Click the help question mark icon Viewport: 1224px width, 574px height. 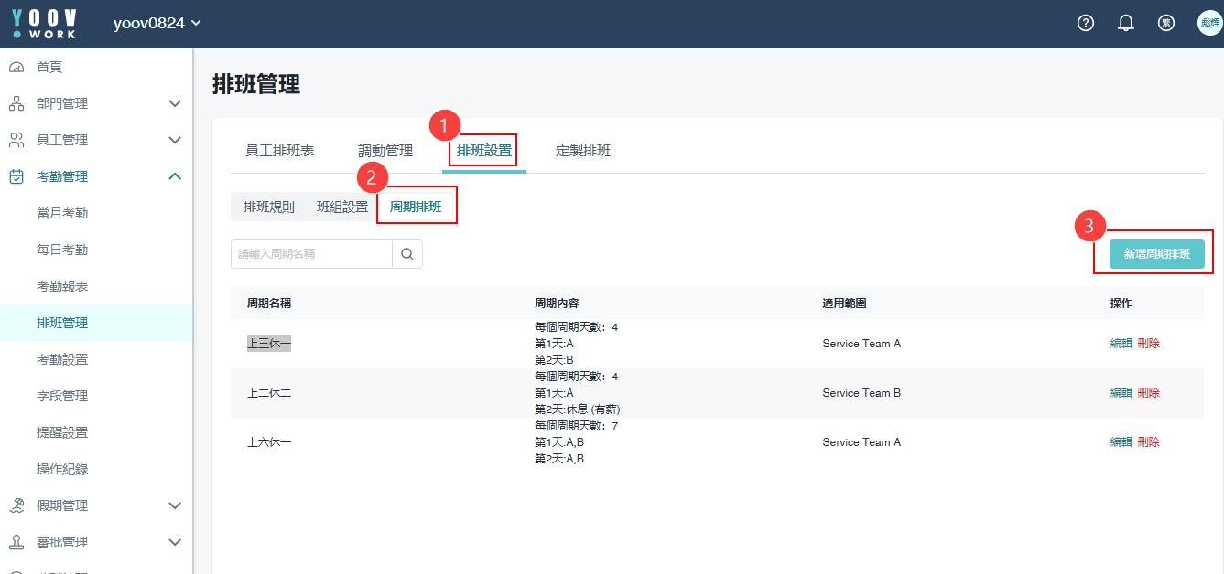coord(1085,24)
